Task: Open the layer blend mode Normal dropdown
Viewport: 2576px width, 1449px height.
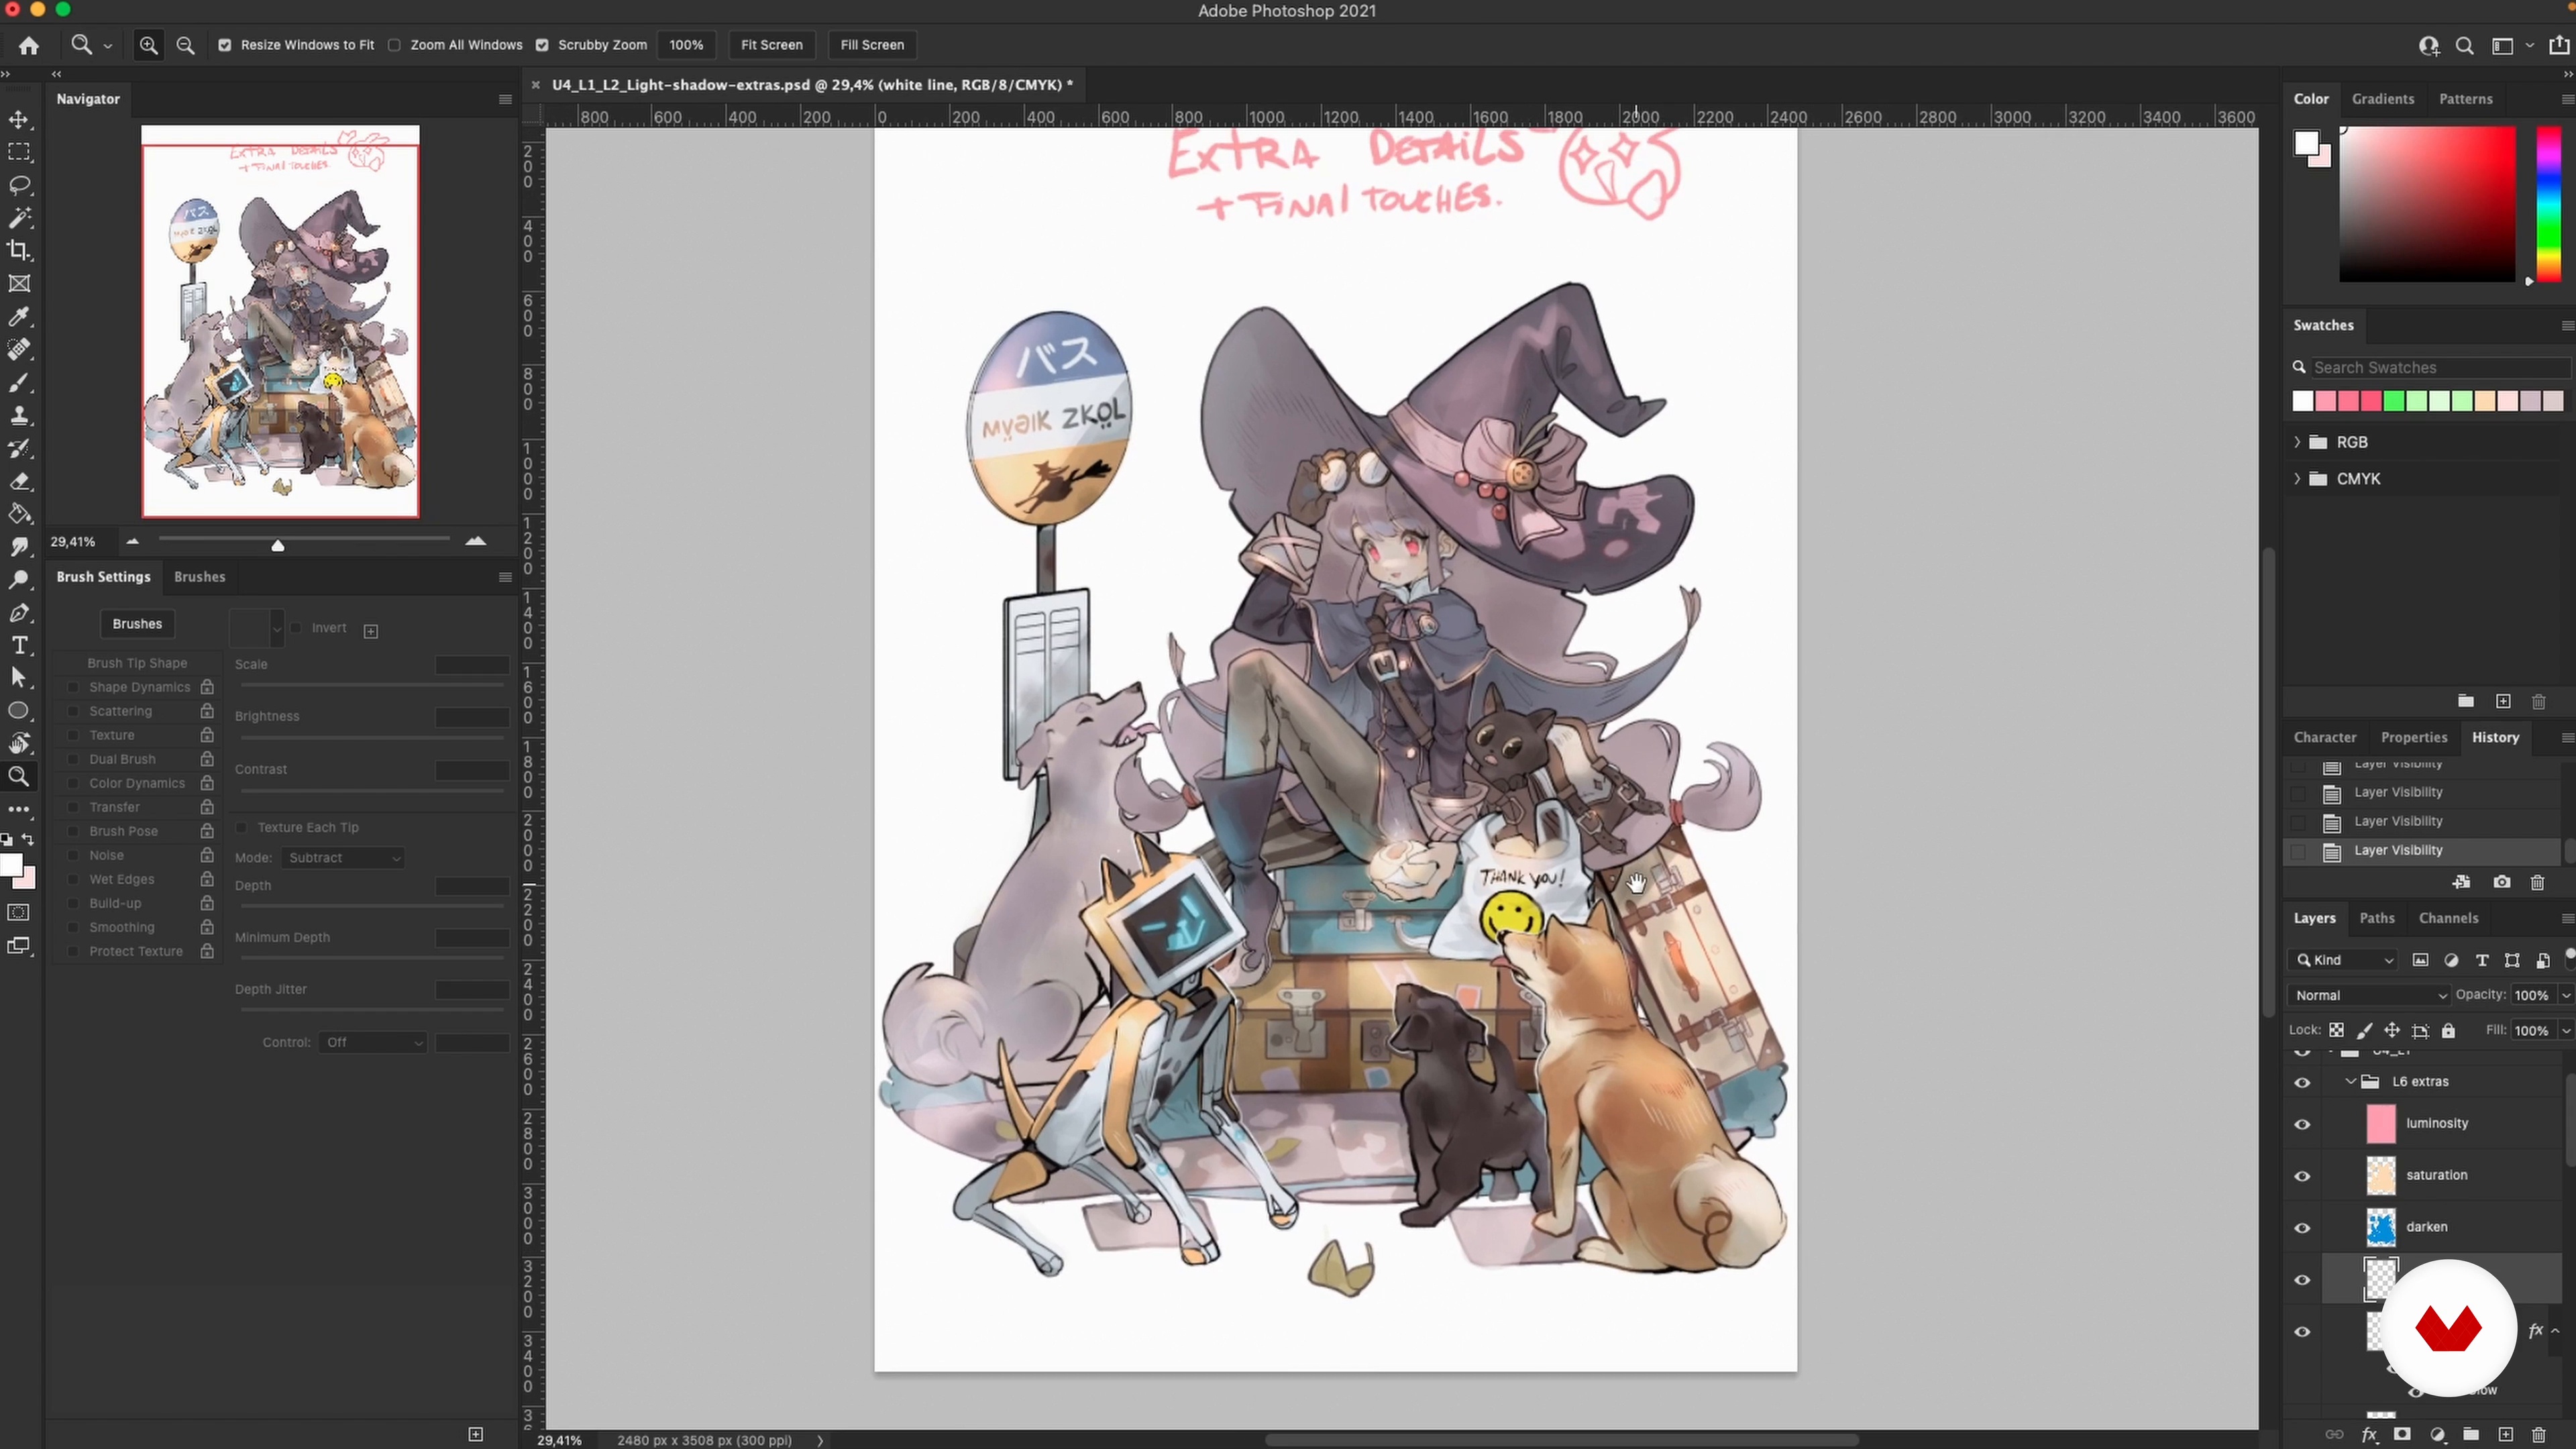Action: click(x=2369, y=995)
